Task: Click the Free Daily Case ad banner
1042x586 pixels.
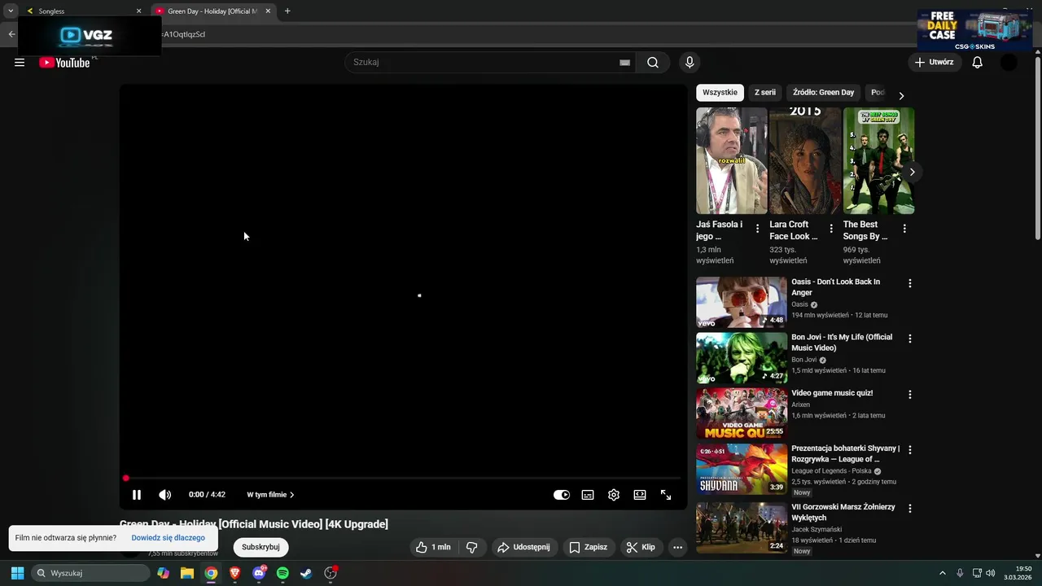Action: tap(975, 30)
